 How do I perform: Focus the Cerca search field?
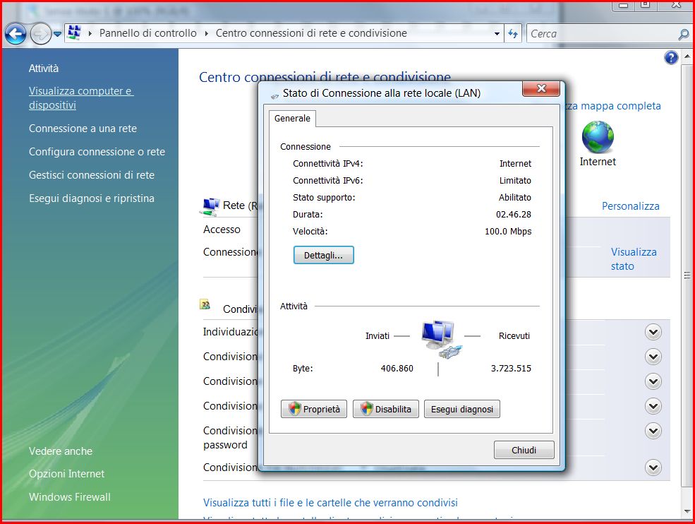[x=602, y=34]
